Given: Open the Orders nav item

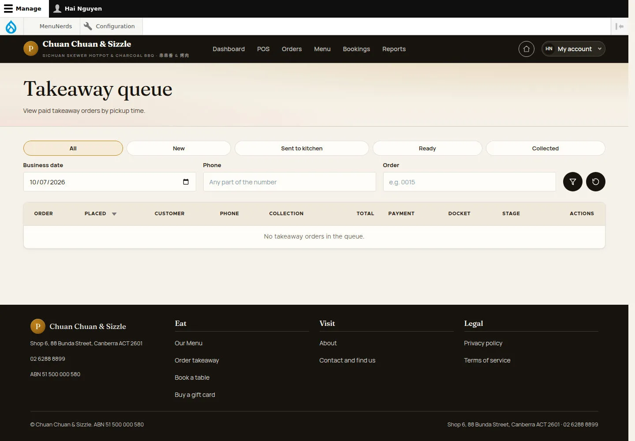Looking at the screenshot, I should click(292, 49).
